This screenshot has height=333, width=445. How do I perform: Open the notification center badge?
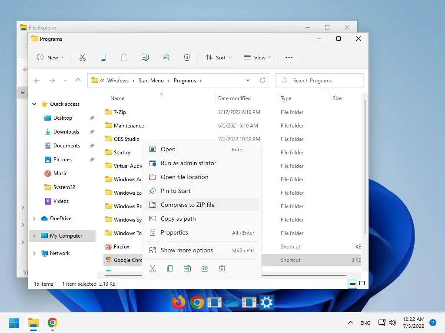click(x=433, y=323)
